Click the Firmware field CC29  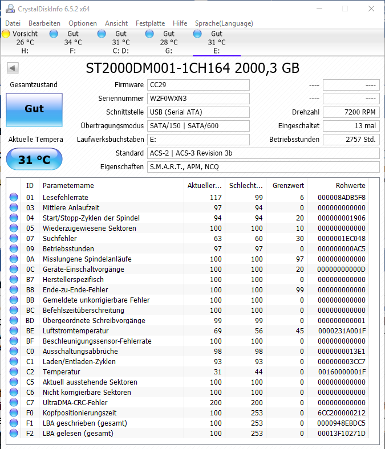point(198,85)
